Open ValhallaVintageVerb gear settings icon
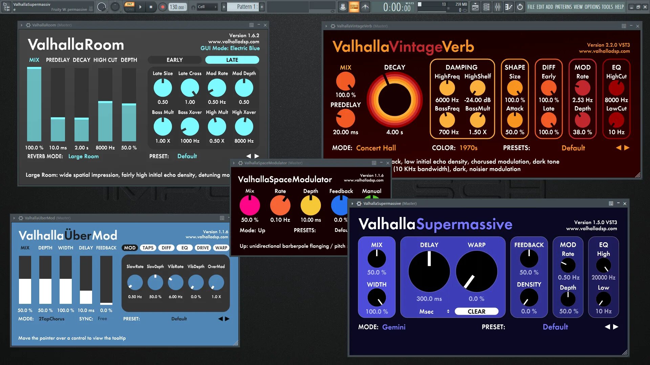The height and width of the screenshot is (365, 650). [333, 26]
